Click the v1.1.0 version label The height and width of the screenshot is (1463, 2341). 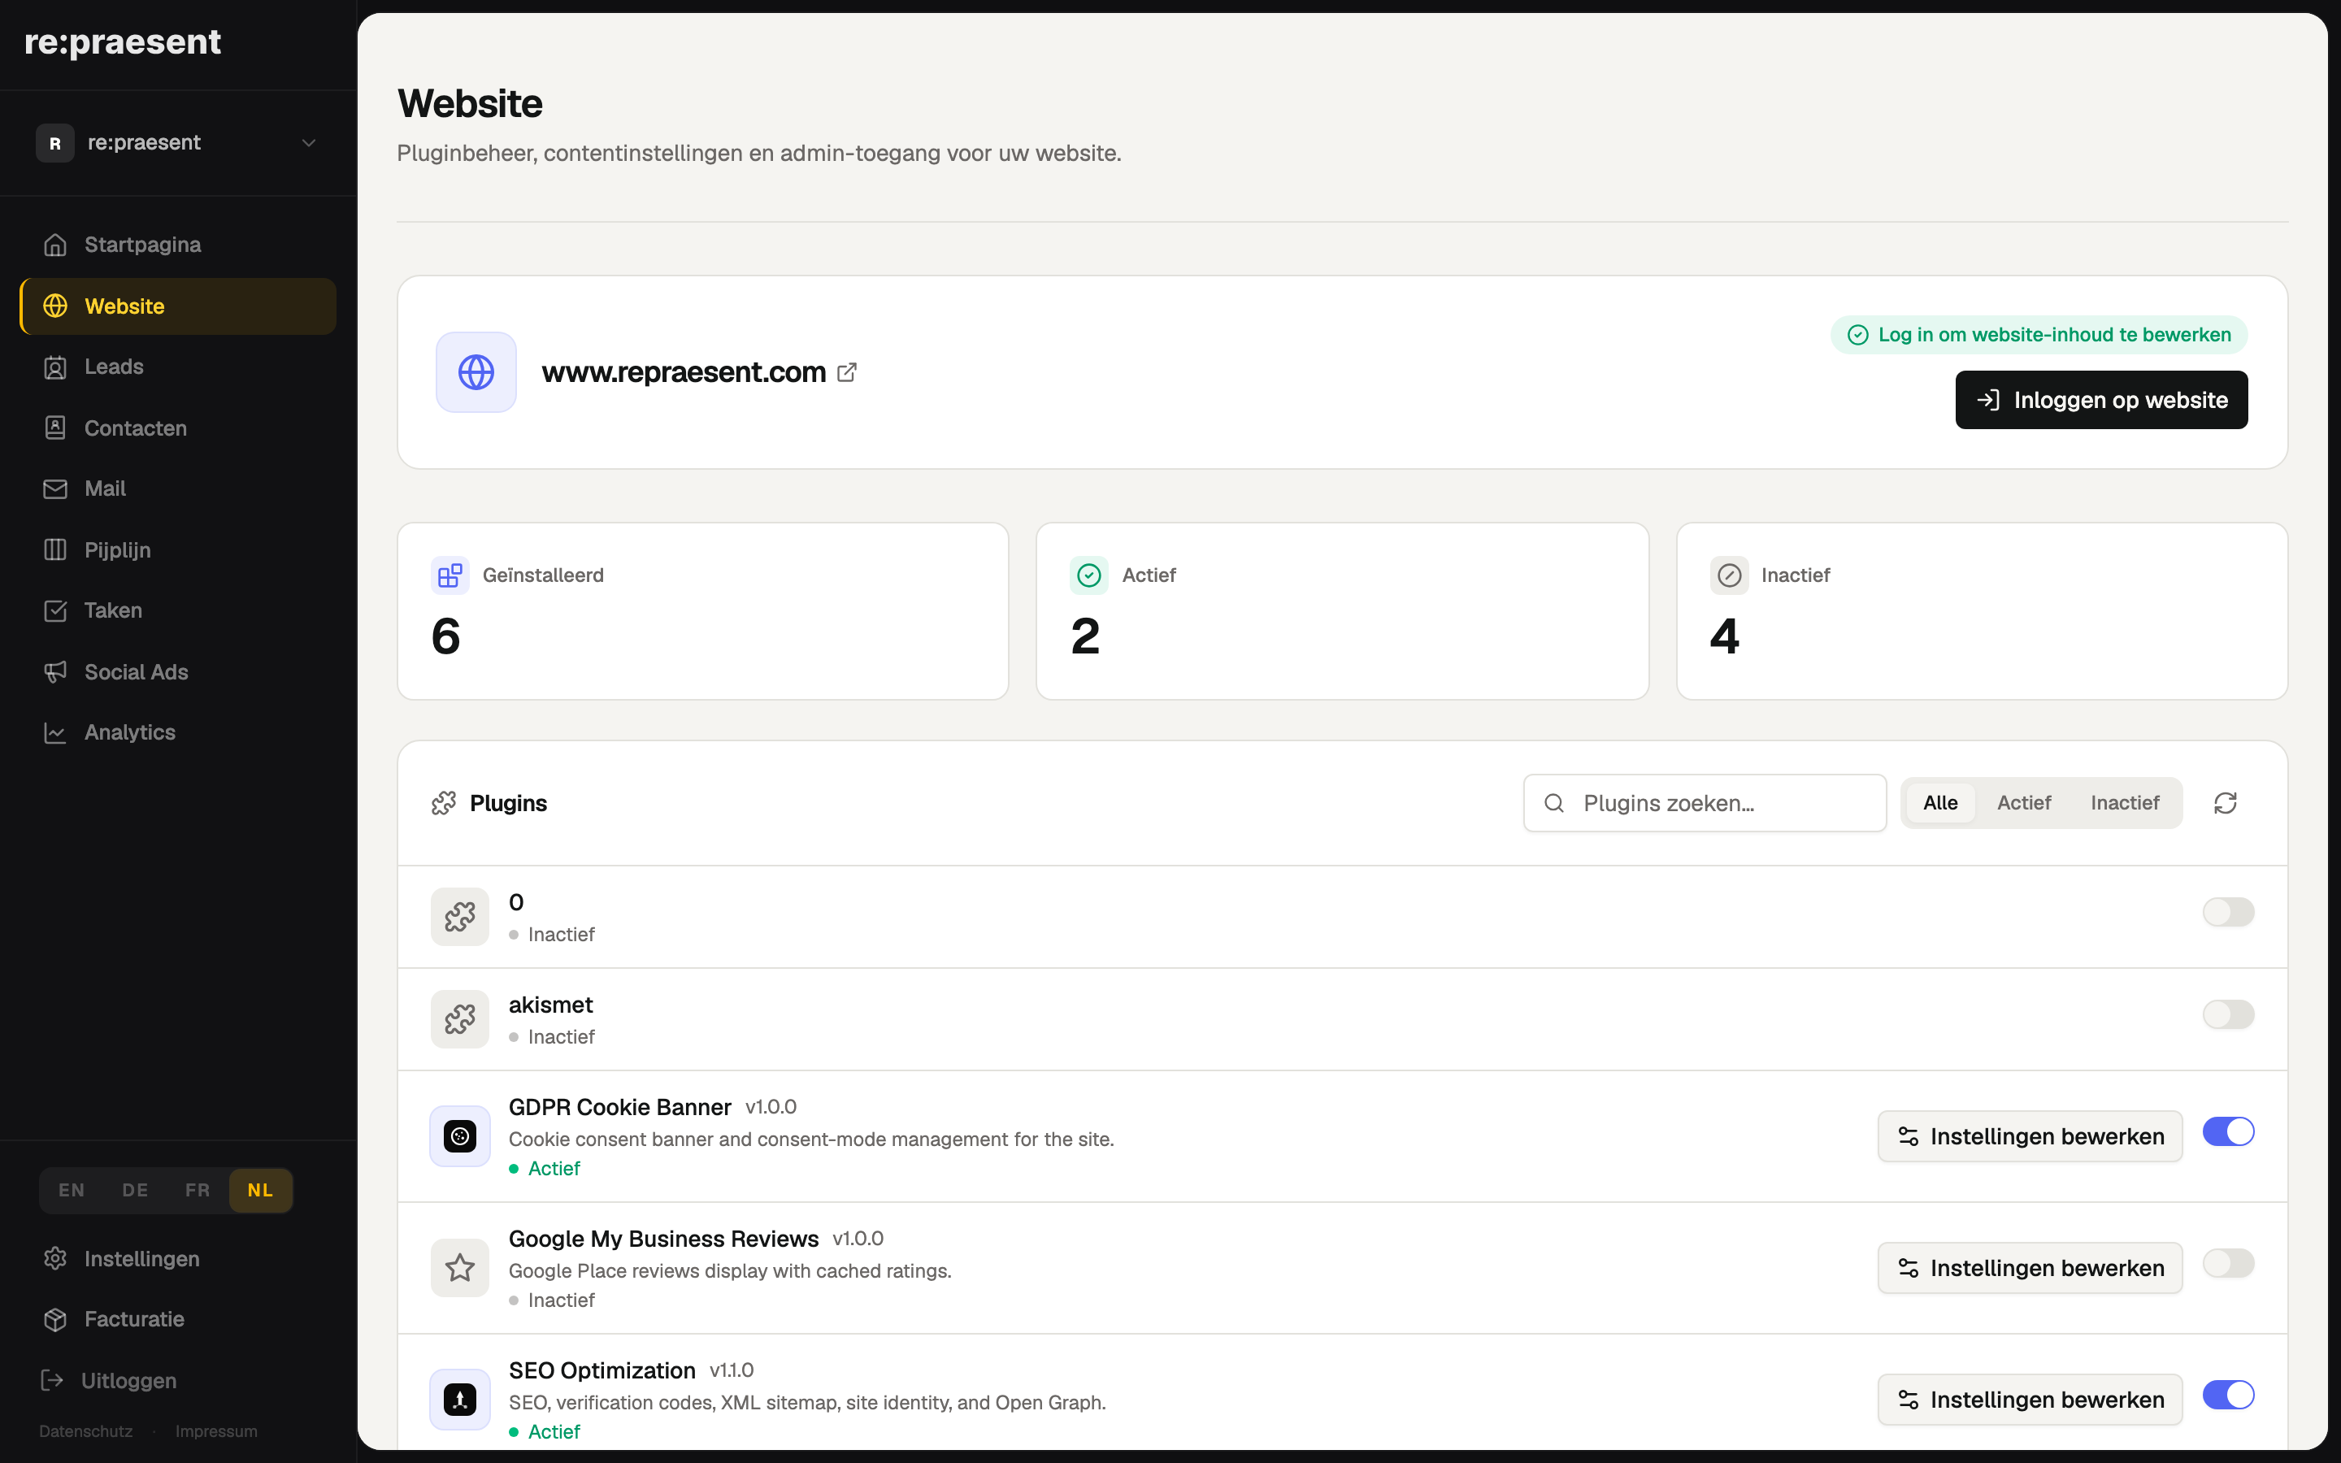click(x=732, y=1370)
